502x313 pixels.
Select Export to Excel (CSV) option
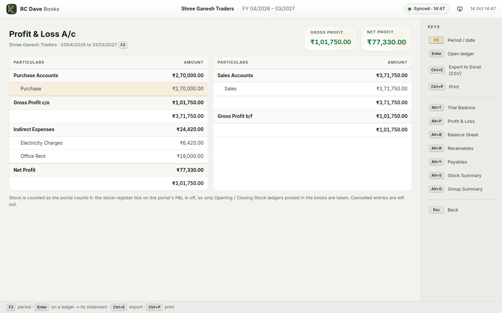tap(462, 70)
